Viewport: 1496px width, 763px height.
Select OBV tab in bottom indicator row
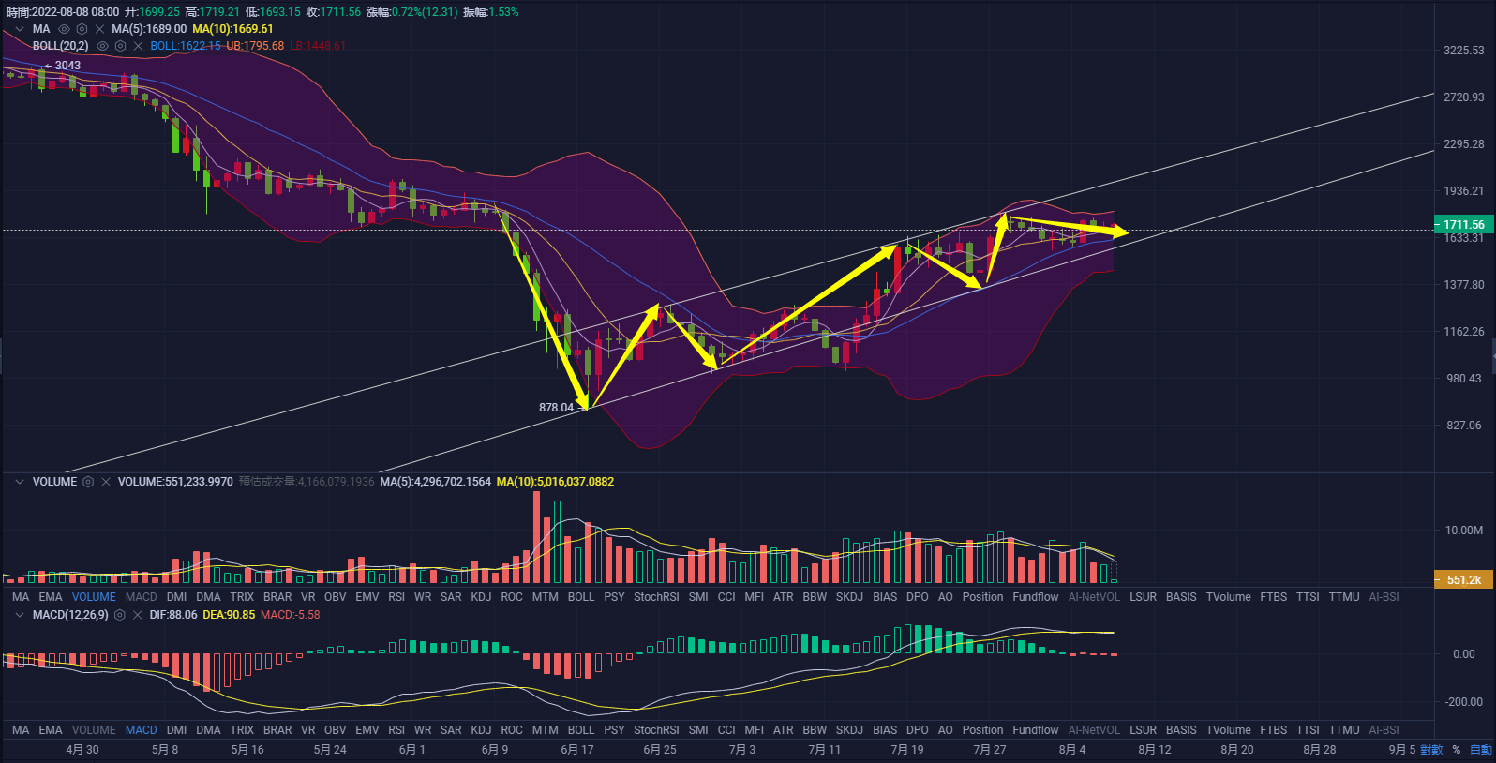[x=335, y=730]
